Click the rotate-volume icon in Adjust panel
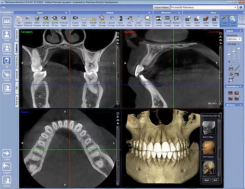This screenshot has height=189, width=245. (x=231, y=79)
